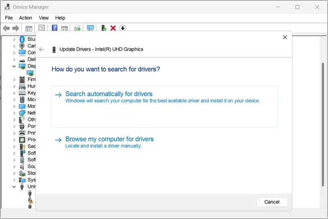Expand the Processors tree node chevron
328x219 pixels.
click(x=14, y=140)
